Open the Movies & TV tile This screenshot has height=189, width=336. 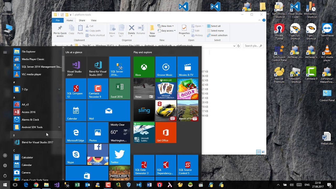point(187,67)
